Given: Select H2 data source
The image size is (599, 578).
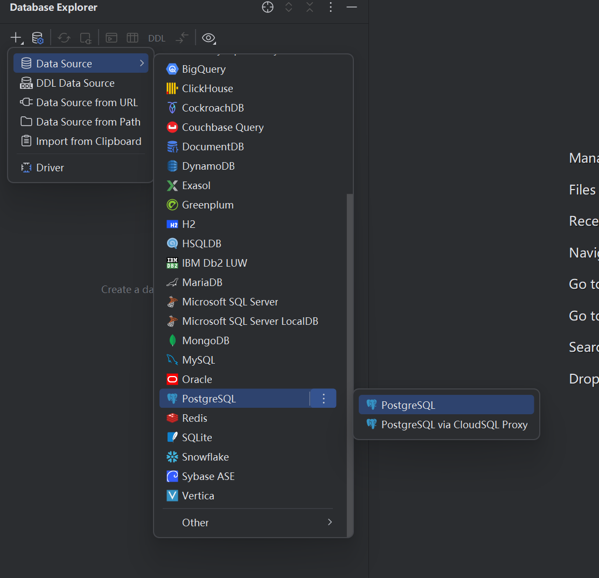Looking at the screenshot, I should pyautogui.click(x=248, y=224).
